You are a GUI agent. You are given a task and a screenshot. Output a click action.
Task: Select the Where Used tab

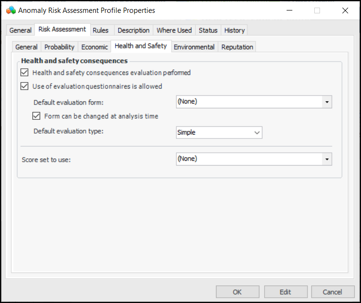tap(174, 30)
